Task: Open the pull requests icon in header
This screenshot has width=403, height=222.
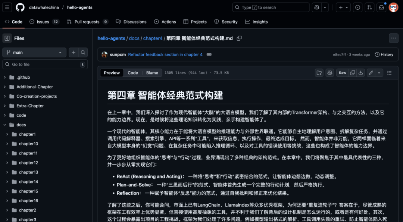Action: [369, 7]
